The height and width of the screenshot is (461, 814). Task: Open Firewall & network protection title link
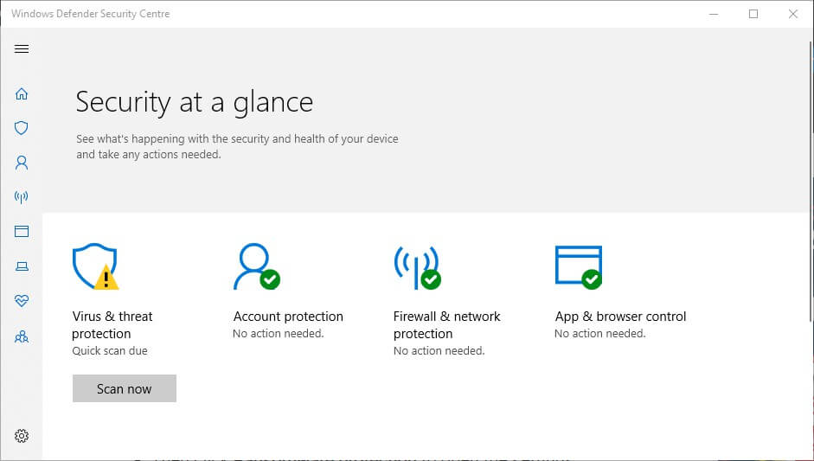[x=446, y=325]
